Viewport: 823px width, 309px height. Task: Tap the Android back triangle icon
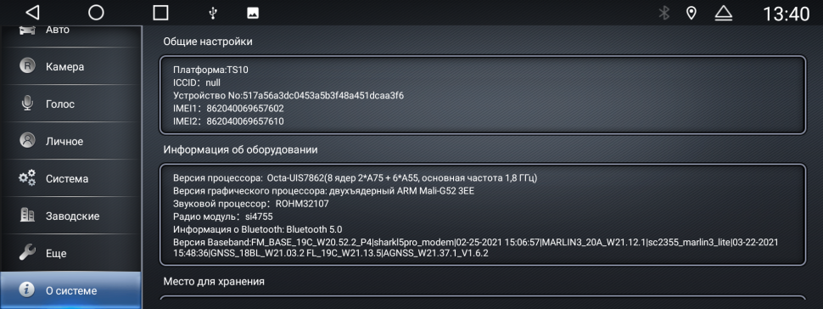32,13
